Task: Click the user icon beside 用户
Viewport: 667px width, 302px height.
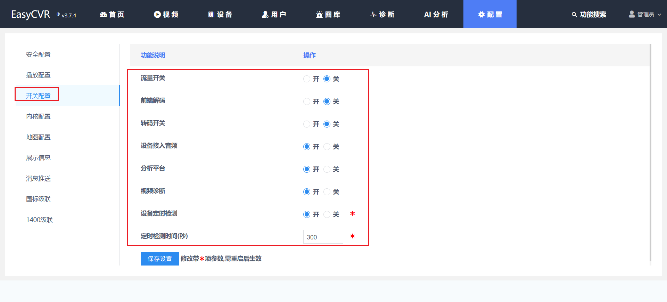Action: point(265,15)
